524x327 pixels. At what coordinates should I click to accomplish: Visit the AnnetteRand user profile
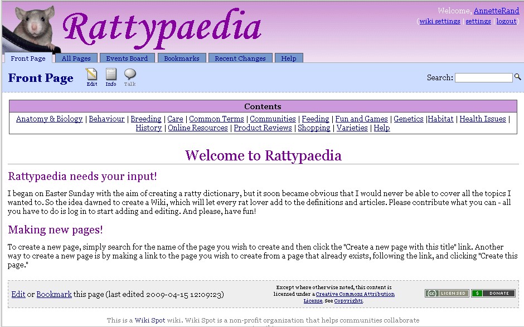click(495, 11)
